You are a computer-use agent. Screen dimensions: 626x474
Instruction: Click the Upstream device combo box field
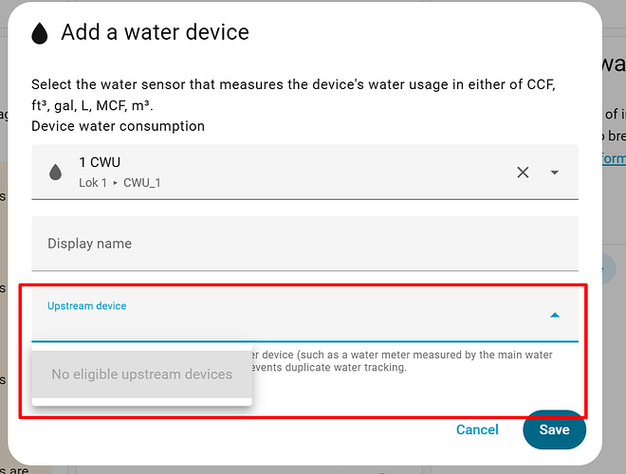coord(285,316)
